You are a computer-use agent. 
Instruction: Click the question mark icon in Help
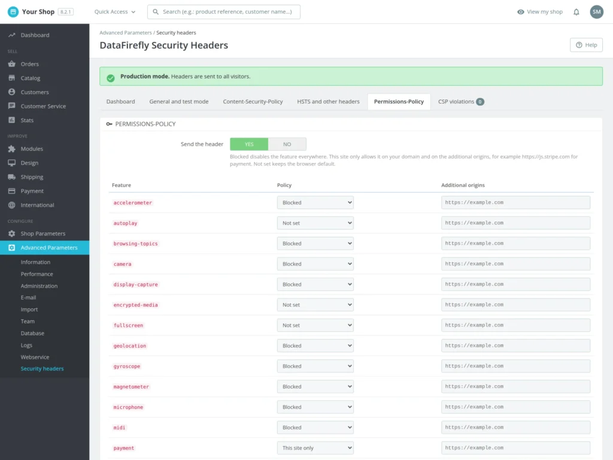pos(579,45)
